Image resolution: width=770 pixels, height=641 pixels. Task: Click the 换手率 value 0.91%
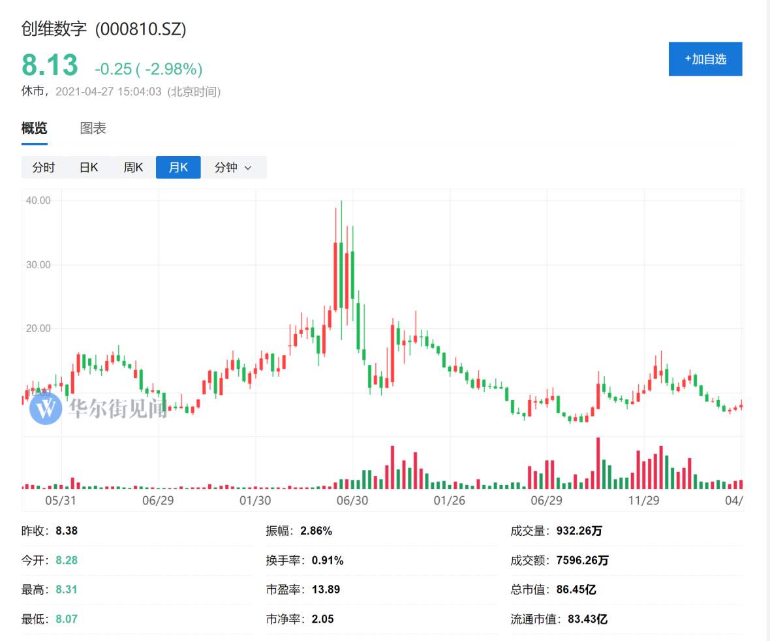tap(328, 561)
